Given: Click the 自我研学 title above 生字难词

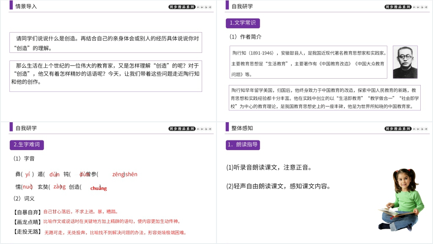Looking at the screenshot, I should pos(26,128).
